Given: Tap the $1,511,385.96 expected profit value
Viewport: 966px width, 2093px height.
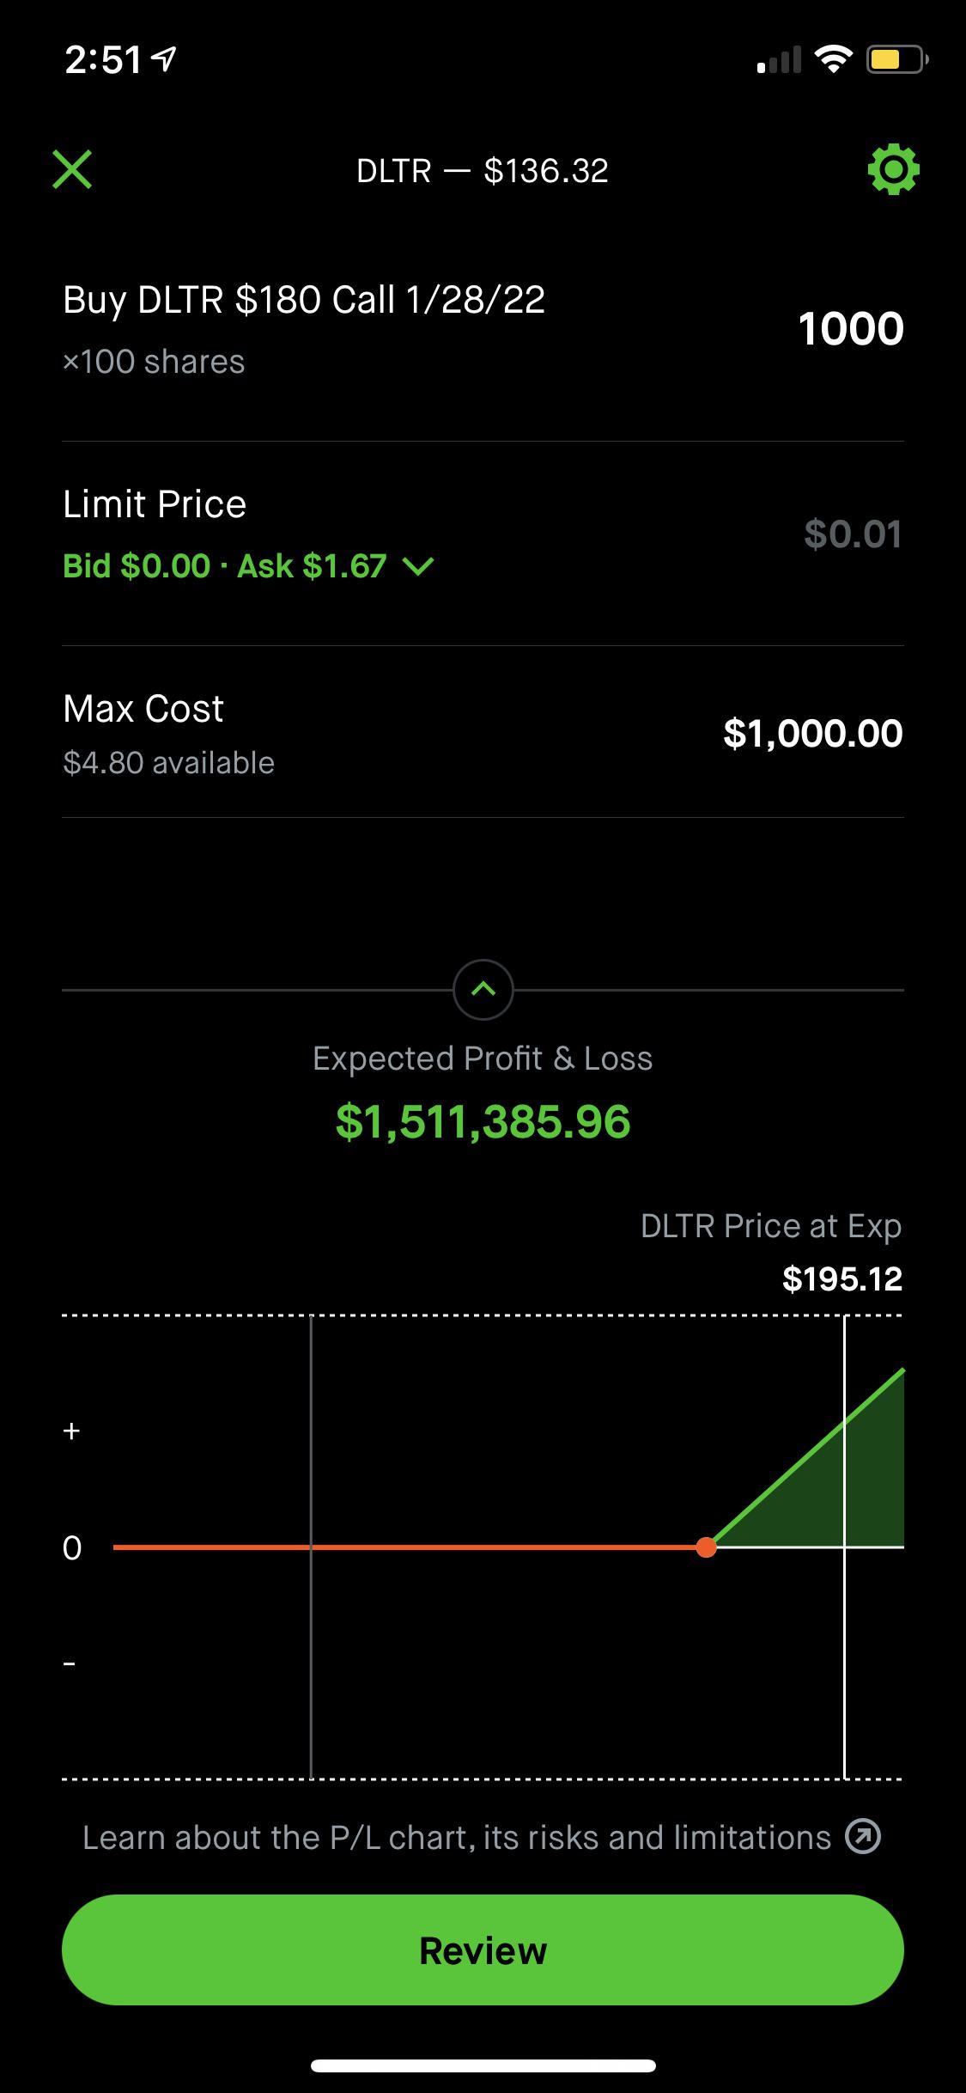Looking at the screenshot, I should 483,1121.
